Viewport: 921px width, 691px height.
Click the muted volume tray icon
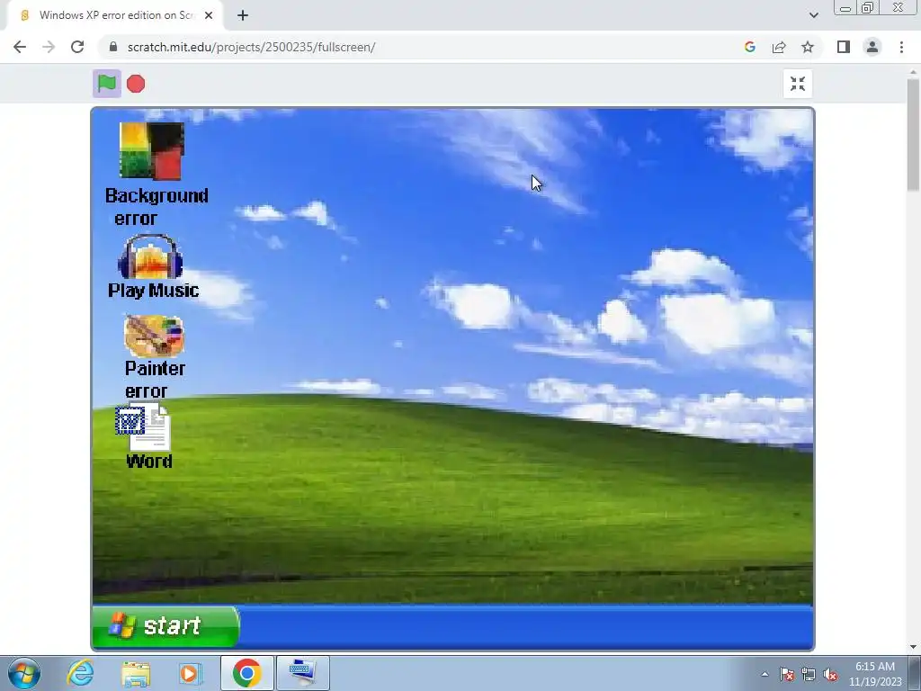(x=830, y=674)
